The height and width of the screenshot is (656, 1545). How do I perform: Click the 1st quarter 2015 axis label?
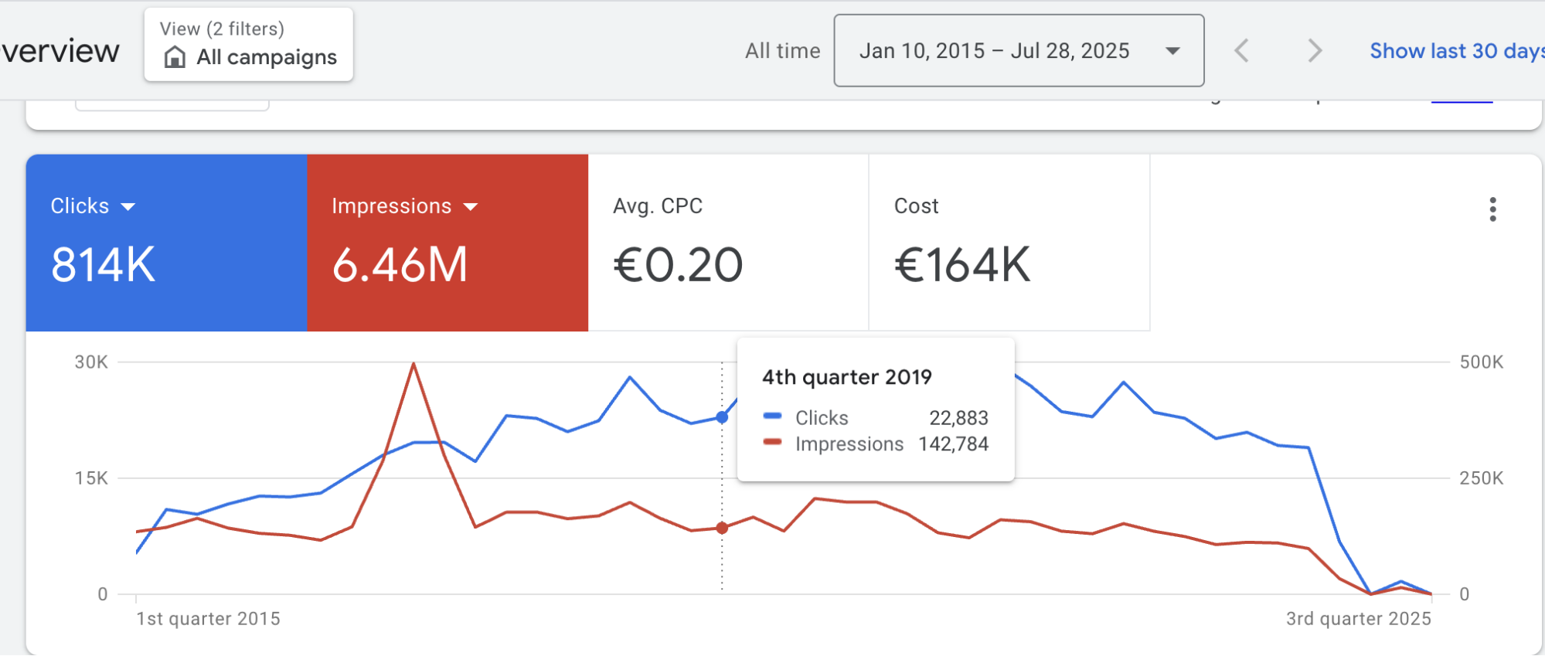pyautogui.click(x=208, y=619)
